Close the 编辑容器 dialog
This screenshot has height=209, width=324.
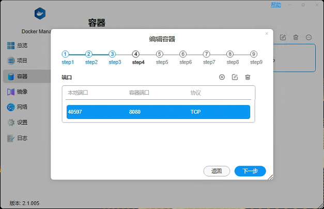pos(267,33)
